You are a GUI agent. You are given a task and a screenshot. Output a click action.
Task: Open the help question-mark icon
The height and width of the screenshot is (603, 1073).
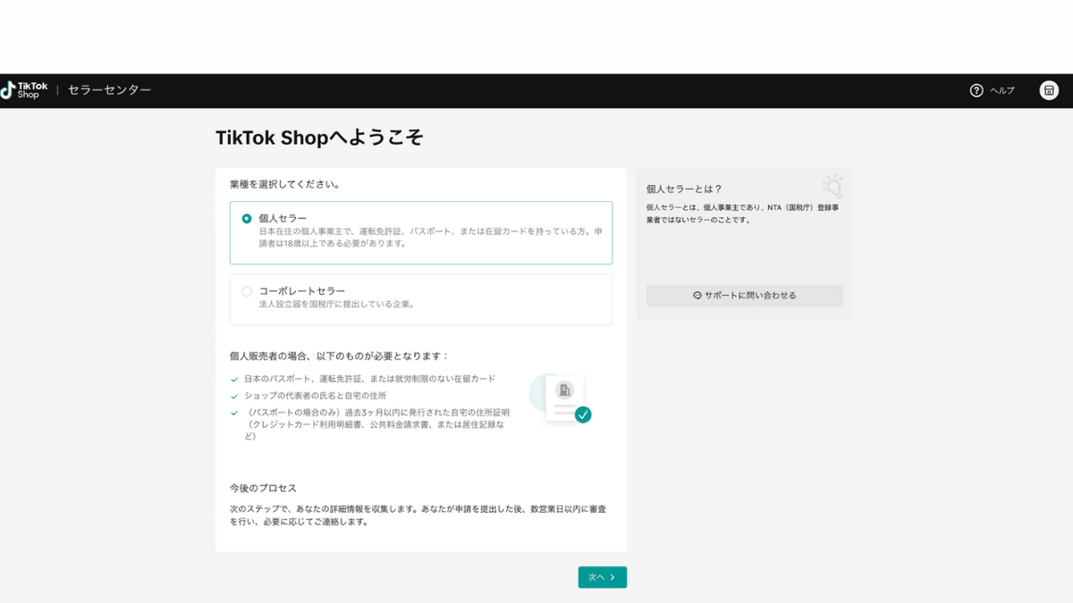976,90
